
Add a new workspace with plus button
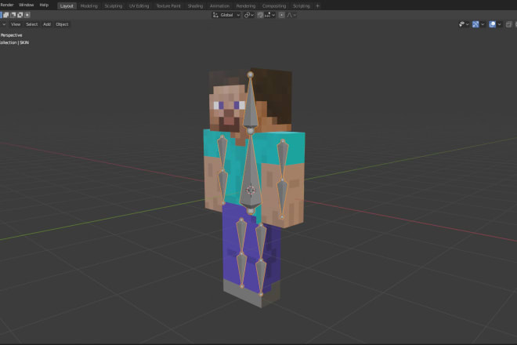coord(317,6)
